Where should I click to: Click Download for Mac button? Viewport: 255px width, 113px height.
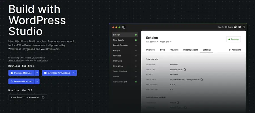21,73
